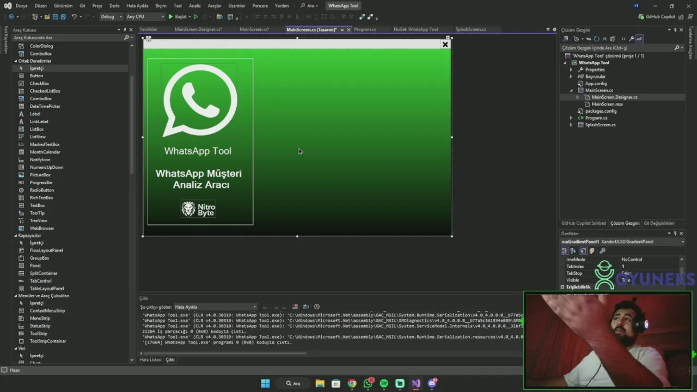Expand the SplashScreen.cs node
Screen dimensions: 697x392
(x=571, y=125)
